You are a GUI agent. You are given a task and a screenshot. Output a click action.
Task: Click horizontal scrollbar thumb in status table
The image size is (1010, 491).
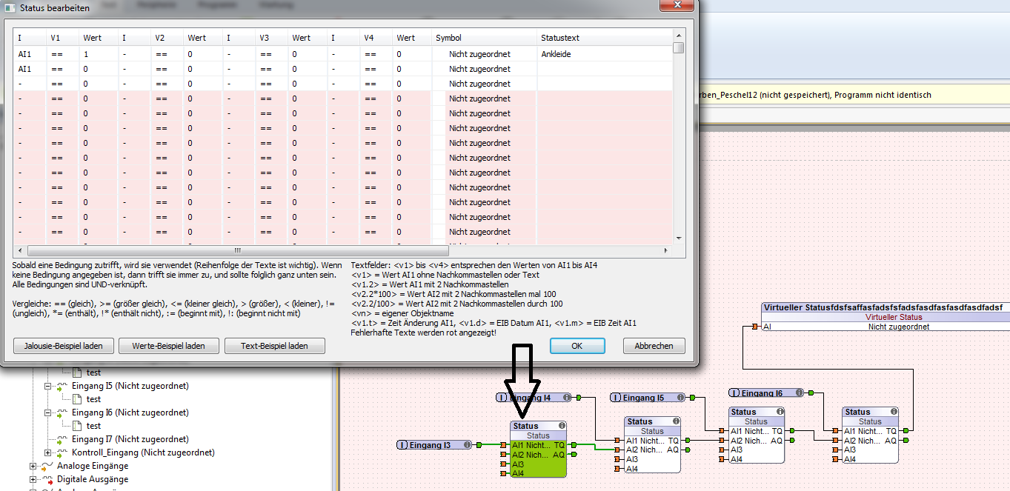[x=237, y=250]
